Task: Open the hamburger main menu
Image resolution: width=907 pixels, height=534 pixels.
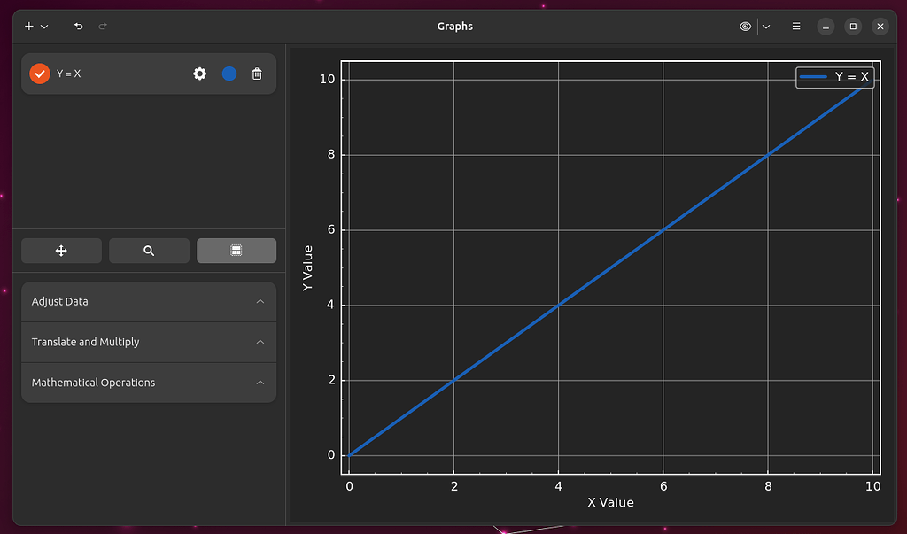Action: point(796,27)
